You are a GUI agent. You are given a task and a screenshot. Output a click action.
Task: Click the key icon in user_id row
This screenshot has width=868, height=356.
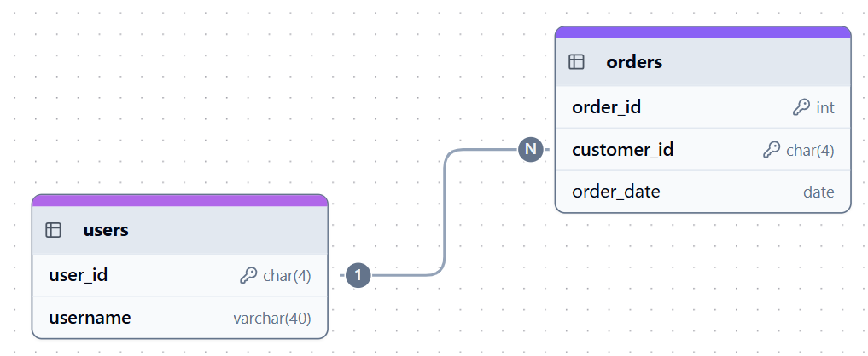248,275
